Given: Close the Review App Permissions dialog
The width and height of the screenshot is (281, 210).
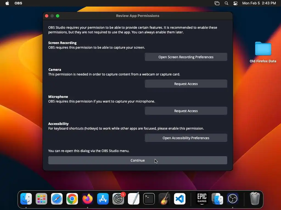Looking at the screenshot, I should coord(47,16).
